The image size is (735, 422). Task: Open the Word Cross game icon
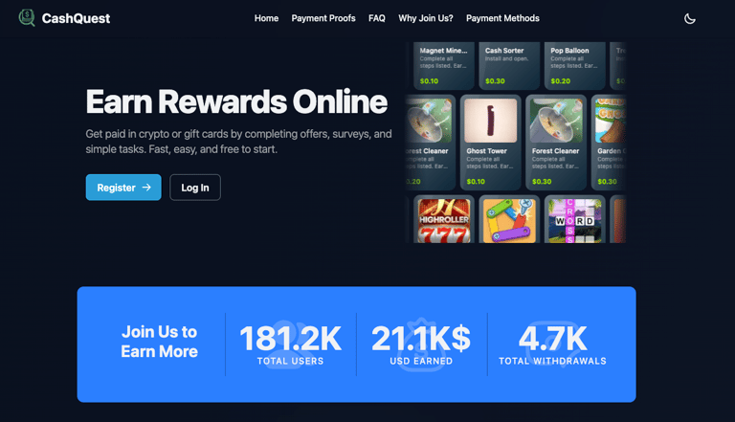pyautogui.click(x=574, y=221)
